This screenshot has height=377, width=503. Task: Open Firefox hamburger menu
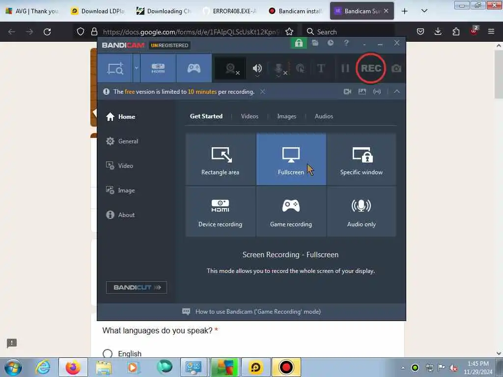[491, 31]
